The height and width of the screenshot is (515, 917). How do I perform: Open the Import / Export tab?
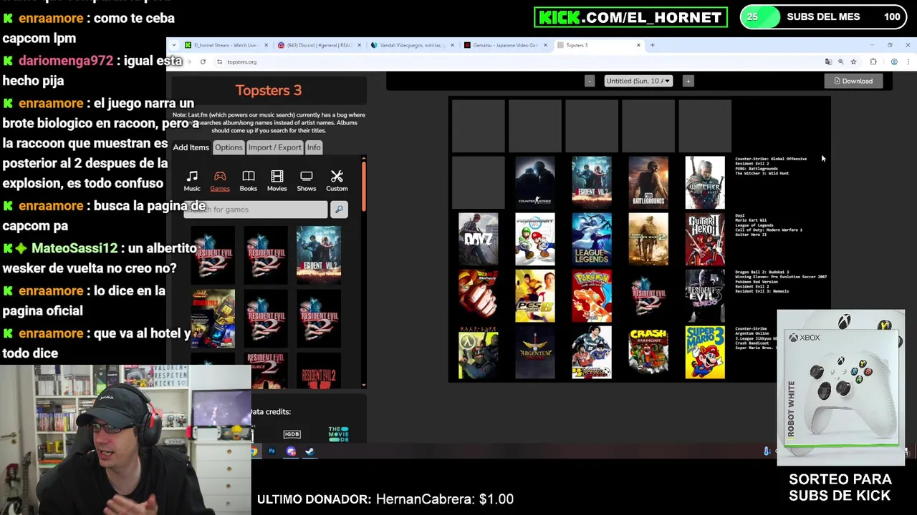click(274, 147)
